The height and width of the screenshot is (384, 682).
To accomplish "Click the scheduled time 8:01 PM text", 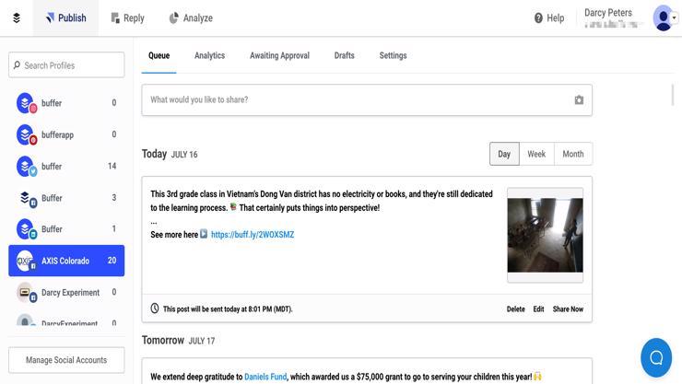I will [x=228, y=309].
